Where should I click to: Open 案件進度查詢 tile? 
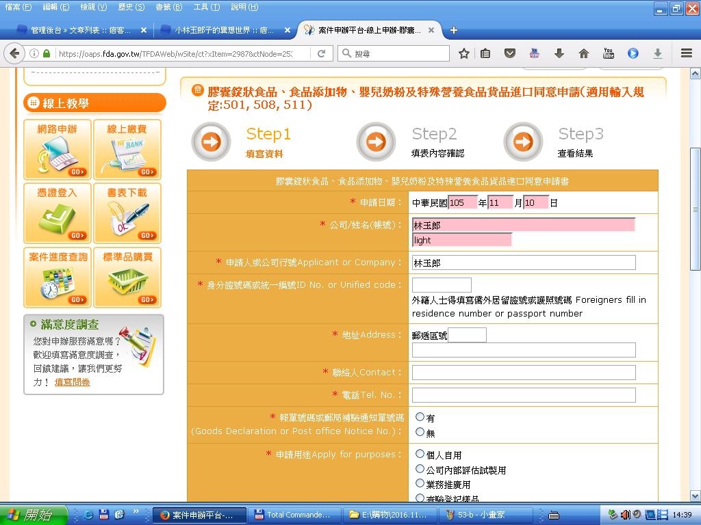pyautogui.click(x=58, y=278)
